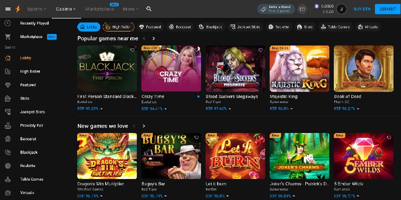The height and width of the screenshot is (200, 401).
Task: Click the BUY ETH link
Action: (x=362, y=9)
